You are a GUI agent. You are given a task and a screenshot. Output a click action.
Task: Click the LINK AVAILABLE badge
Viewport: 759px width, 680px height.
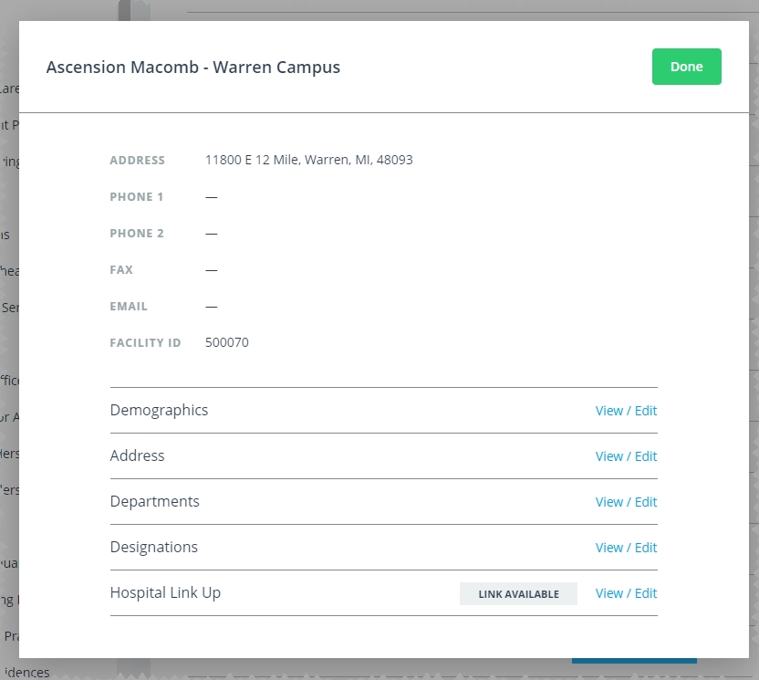(x=518, y=594)
